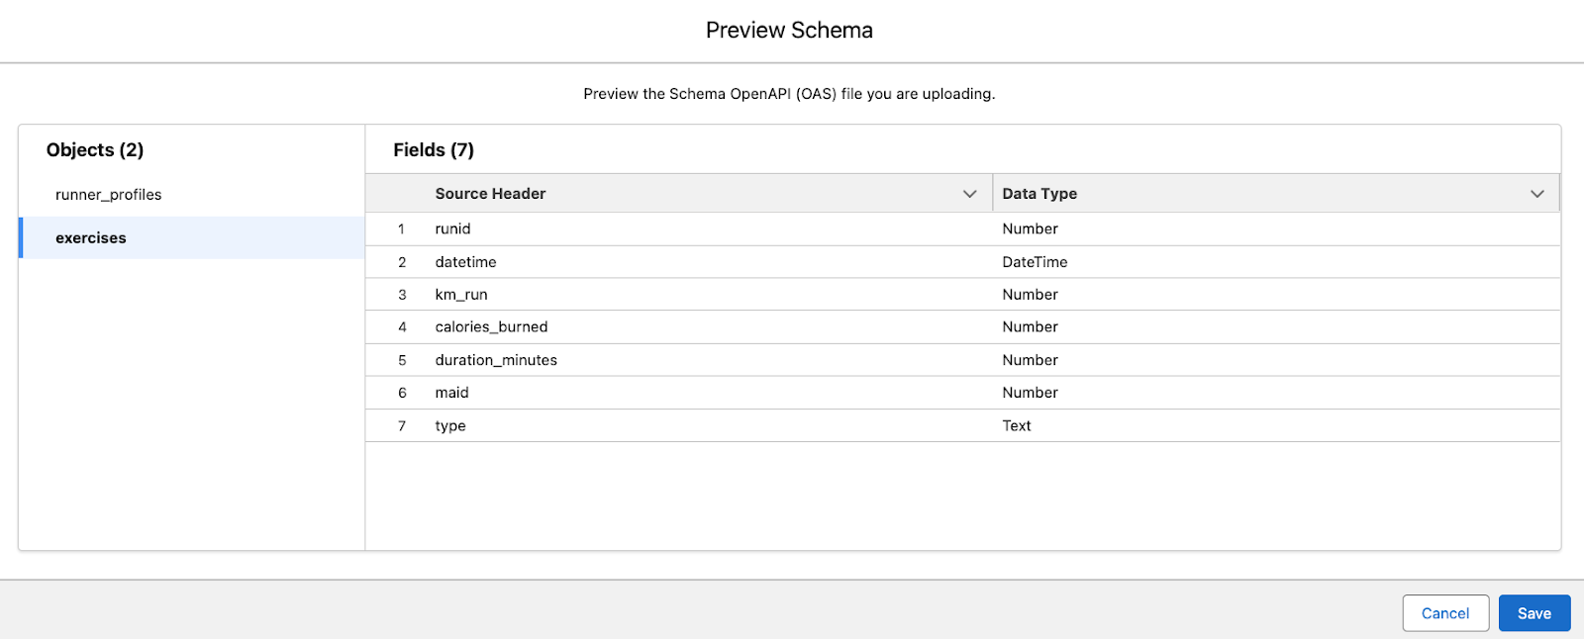Click the Objects (2) panel header
Screen dimensions: 1584x639
(94, 149)
